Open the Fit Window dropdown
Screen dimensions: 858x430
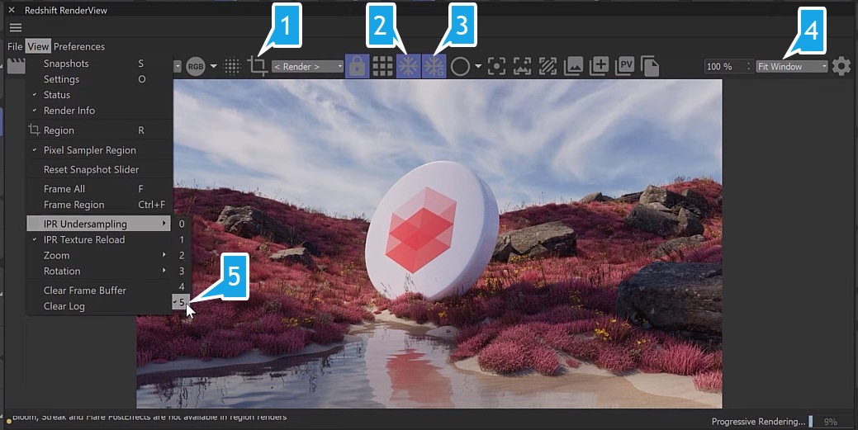click(792, 67)
